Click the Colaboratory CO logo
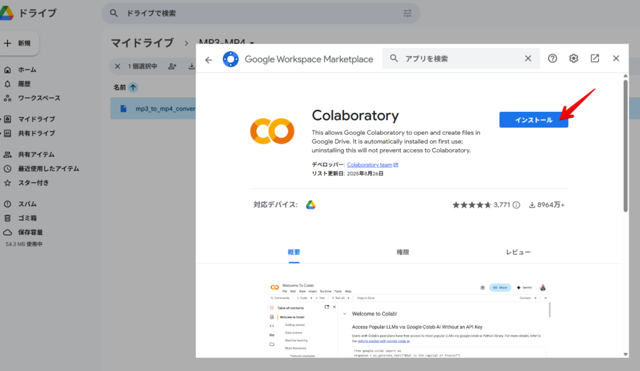 tap(272, 131)
